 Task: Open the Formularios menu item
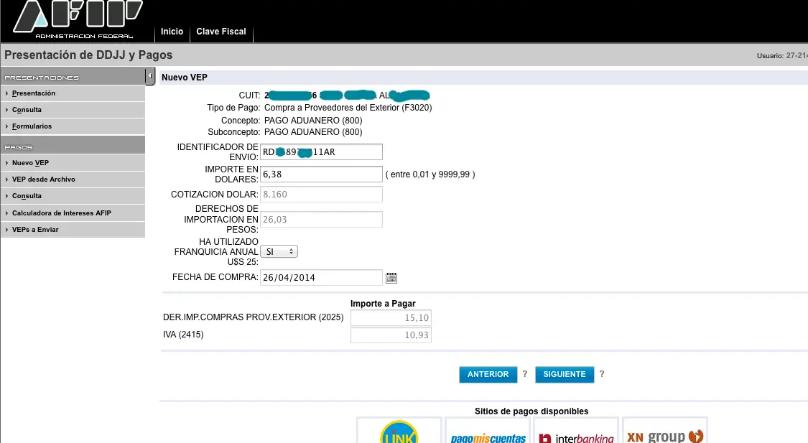tap(73, 126)
